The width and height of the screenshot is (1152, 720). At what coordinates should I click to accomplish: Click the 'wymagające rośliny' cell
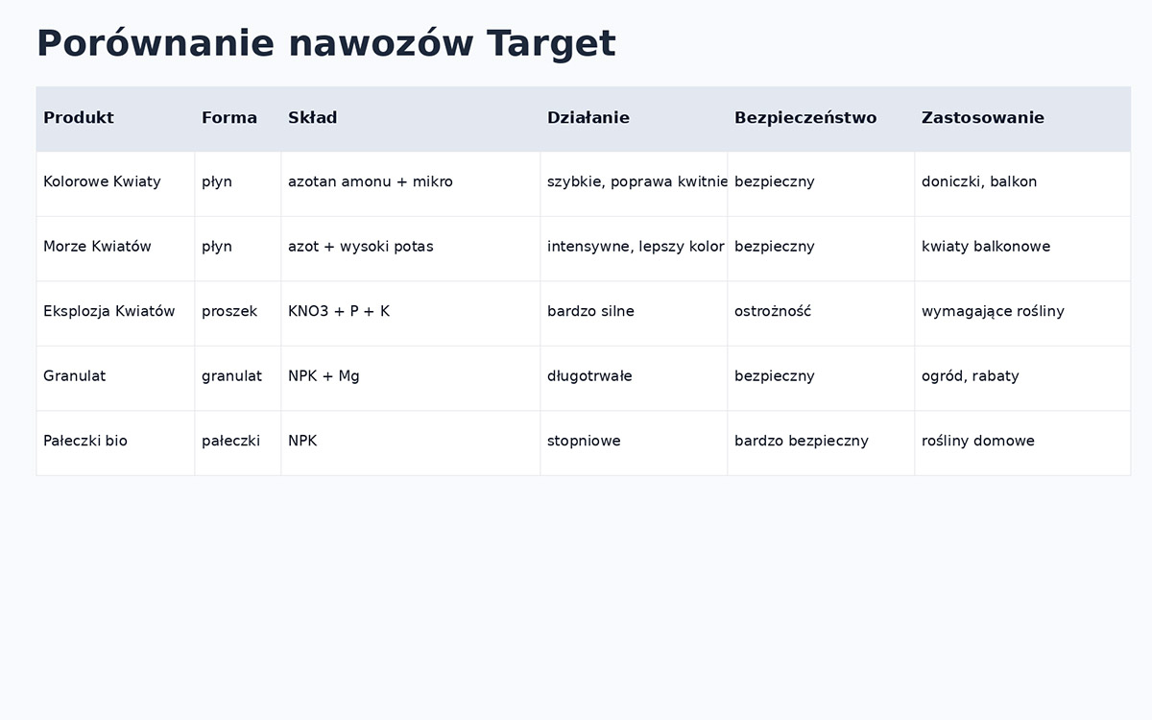coord(1022,313)
